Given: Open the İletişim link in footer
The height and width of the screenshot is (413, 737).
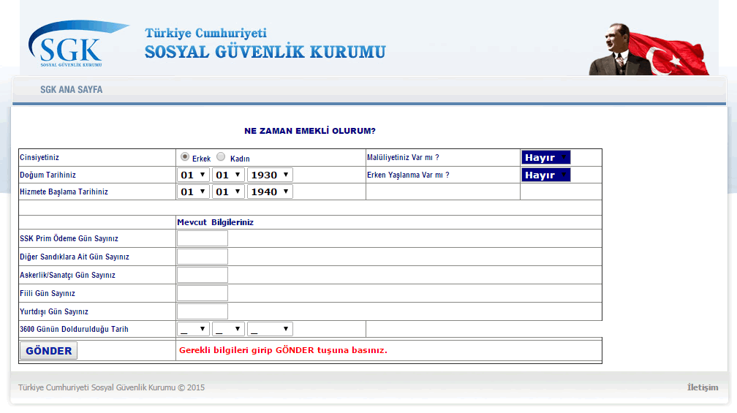Looking at the screenshot, I should tap(703, 387).
